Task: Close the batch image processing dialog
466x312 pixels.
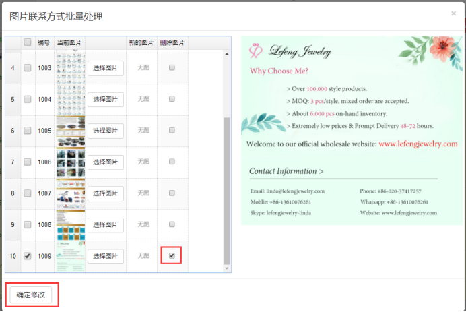Action: [453, 13]
